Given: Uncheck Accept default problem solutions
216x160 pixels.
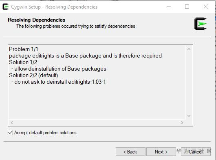Looking at the screenshot, I should [11, 133].
